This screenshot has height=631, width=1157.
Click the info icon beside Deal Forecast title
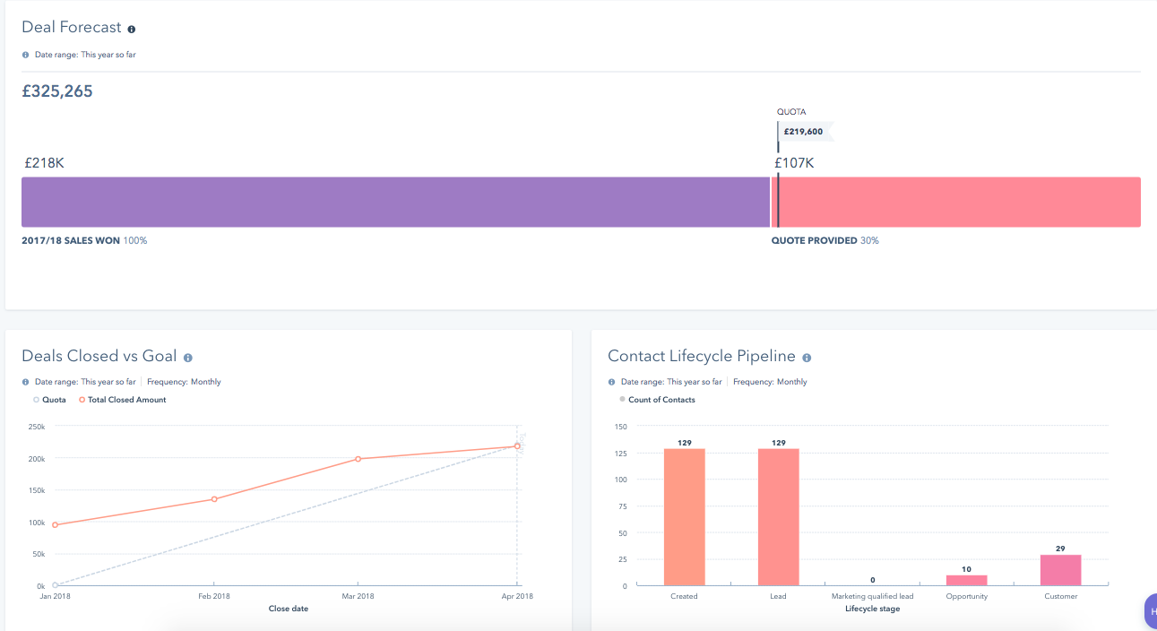click(x=132, y=30)
